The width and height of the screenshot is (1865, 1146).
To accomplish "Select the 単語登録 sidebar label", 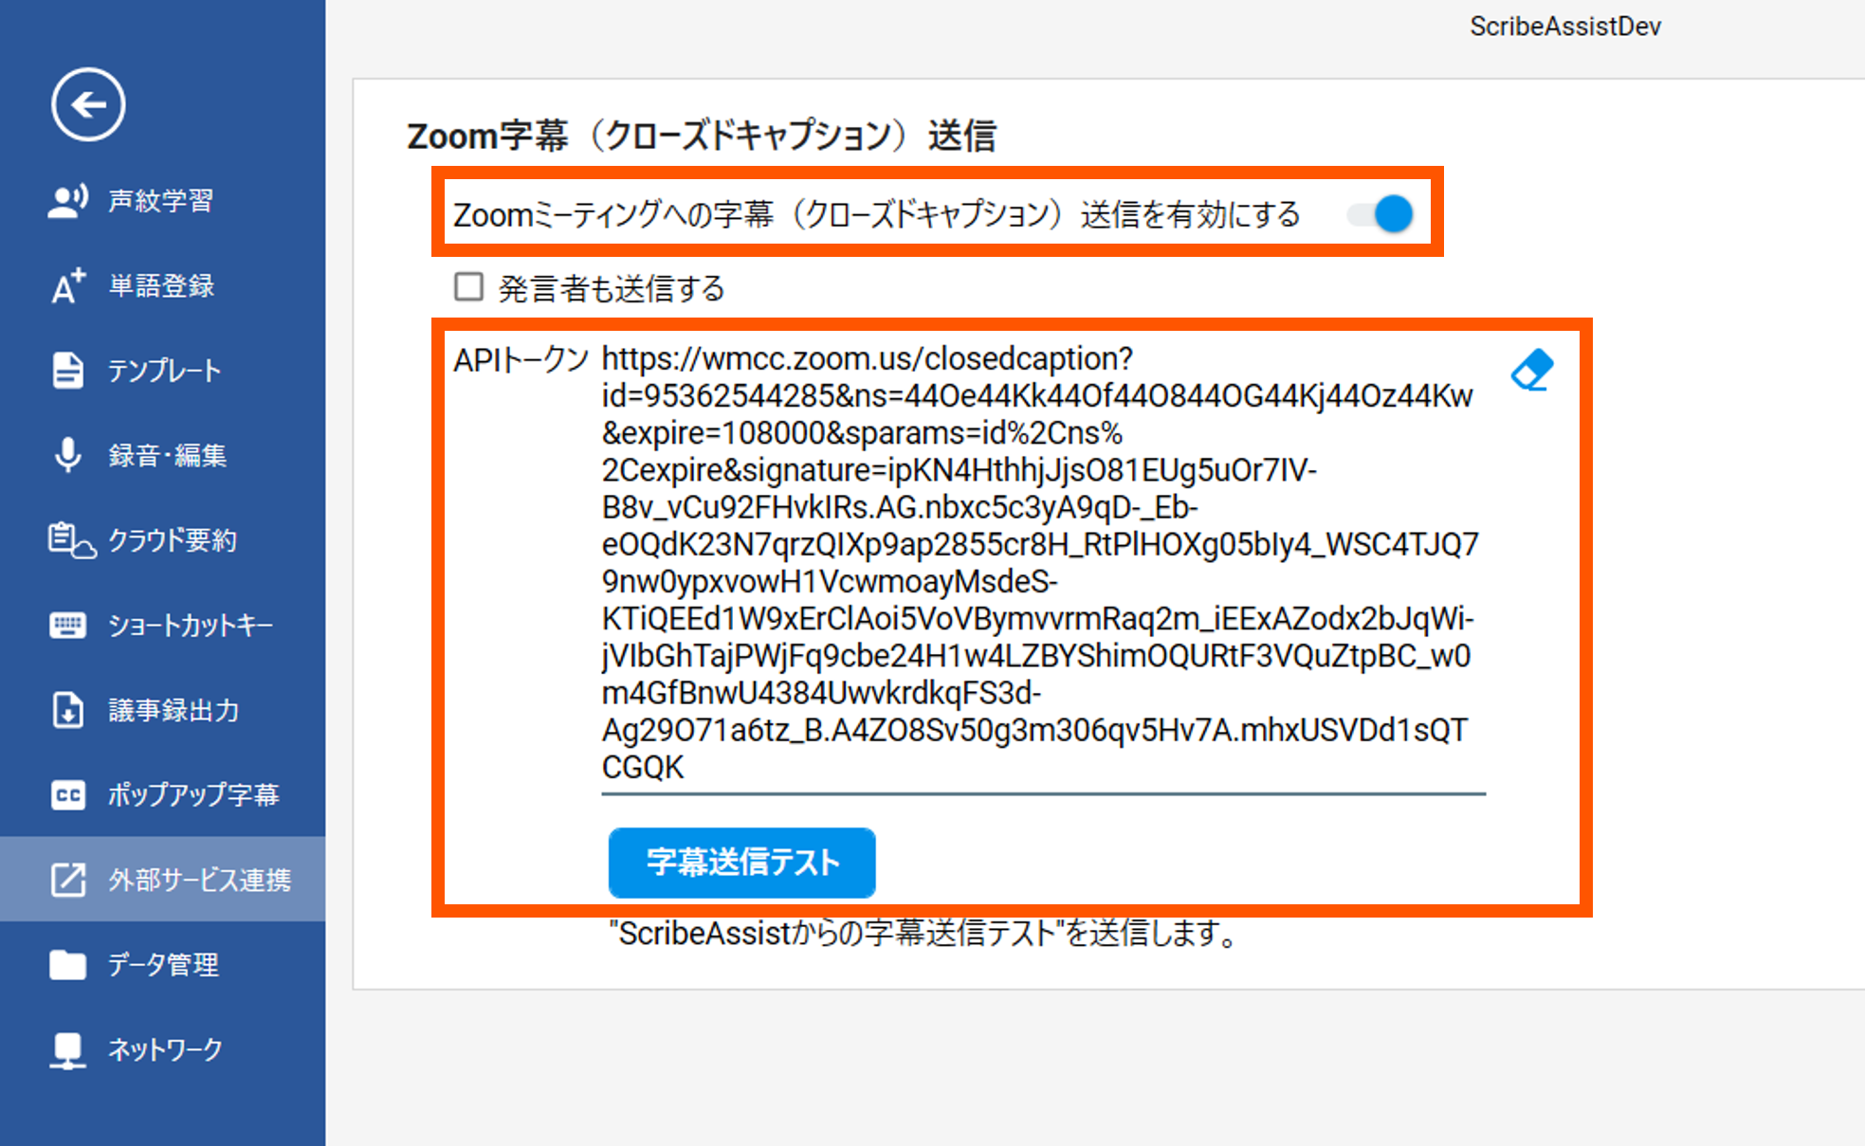I will click(x=161, y=285).
